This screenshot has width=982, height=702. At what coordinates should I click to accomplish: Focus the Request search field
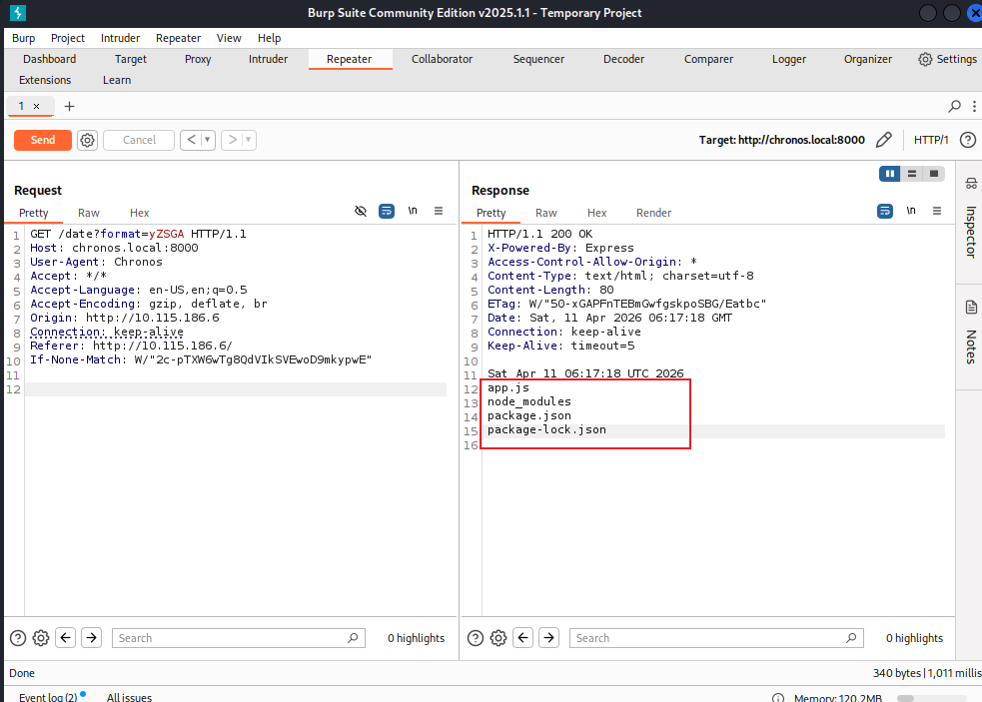(x=238, y=638)
